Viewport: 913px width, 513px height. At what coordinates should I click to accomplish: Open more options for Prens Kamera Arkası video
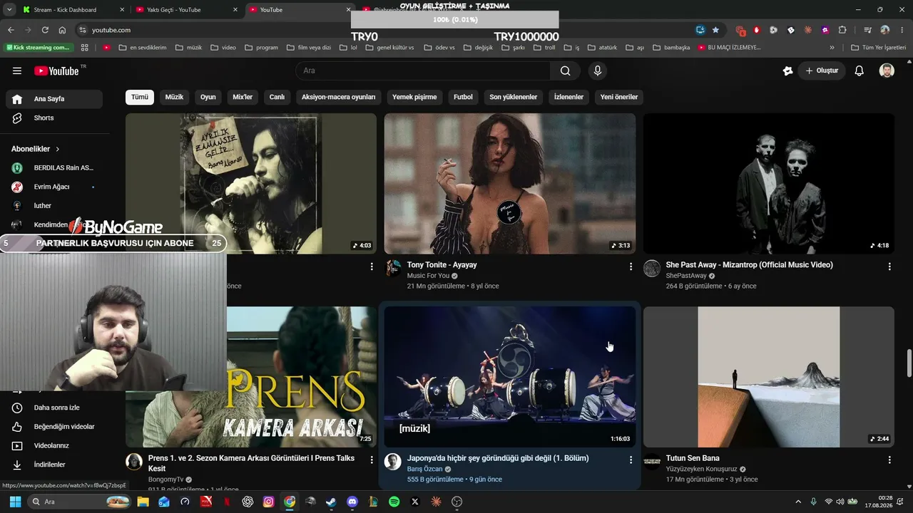click(372, 460)
